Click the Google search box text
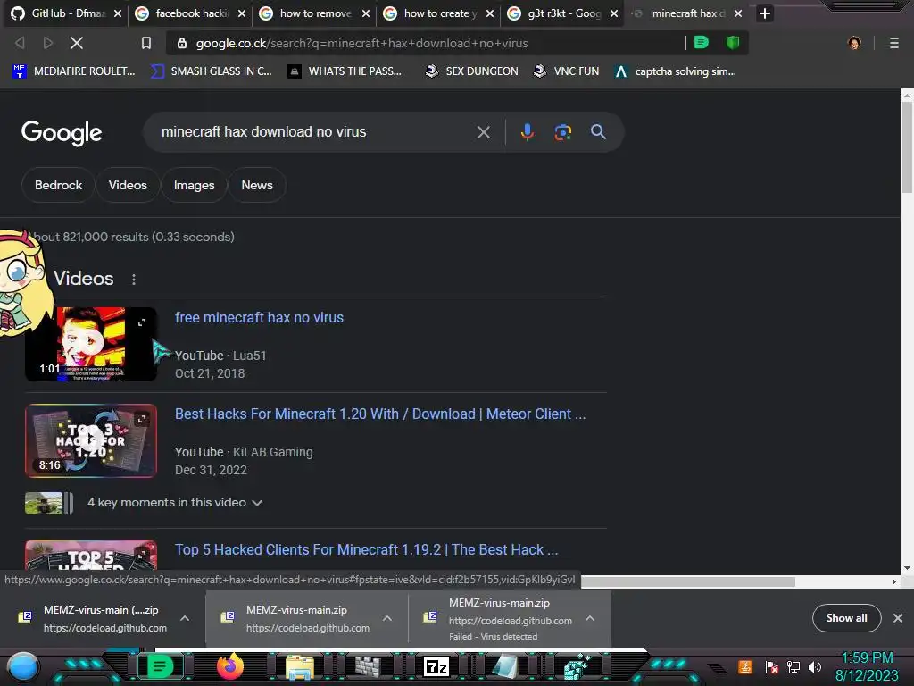 point(263,132)
